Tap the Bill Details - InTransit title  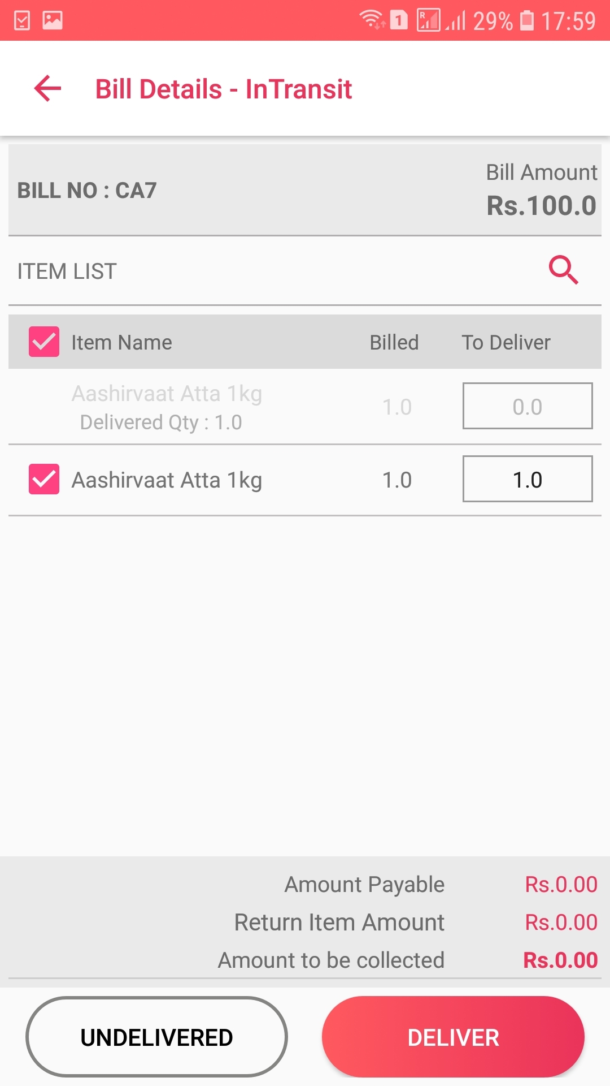224,89
